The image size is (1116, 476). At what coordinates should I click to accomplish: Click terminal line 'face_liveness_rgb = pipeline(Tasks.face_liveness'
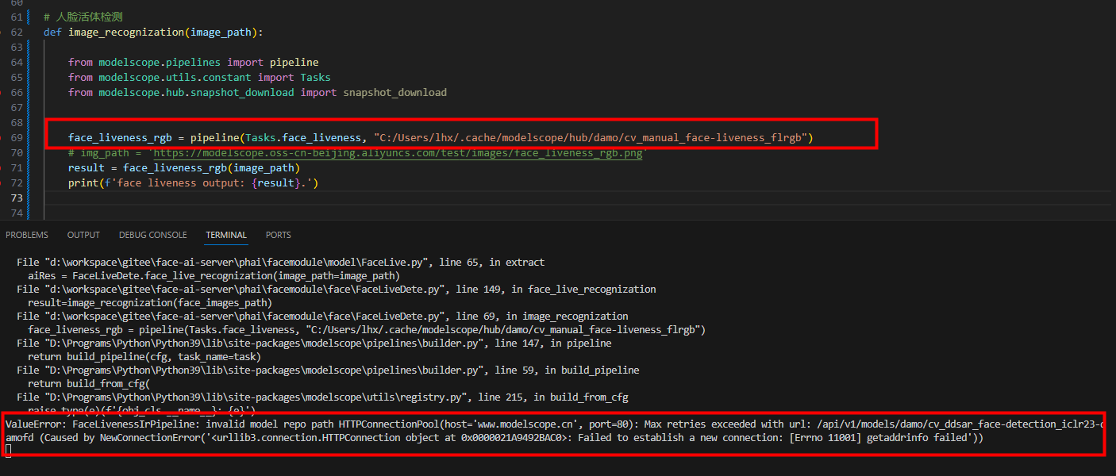point(367,329)
